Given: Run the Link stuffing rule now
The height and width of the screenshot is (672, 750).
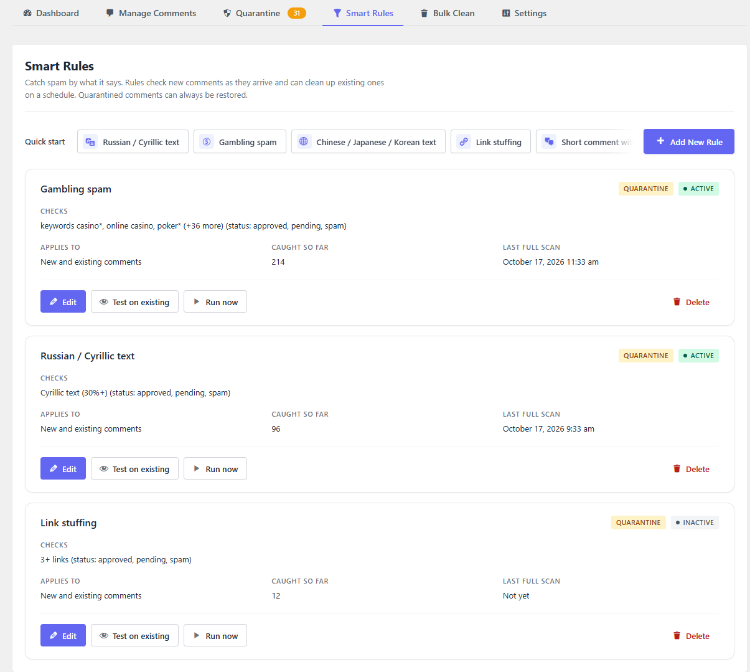Looking at the screenshot, I should click(215, 635).
